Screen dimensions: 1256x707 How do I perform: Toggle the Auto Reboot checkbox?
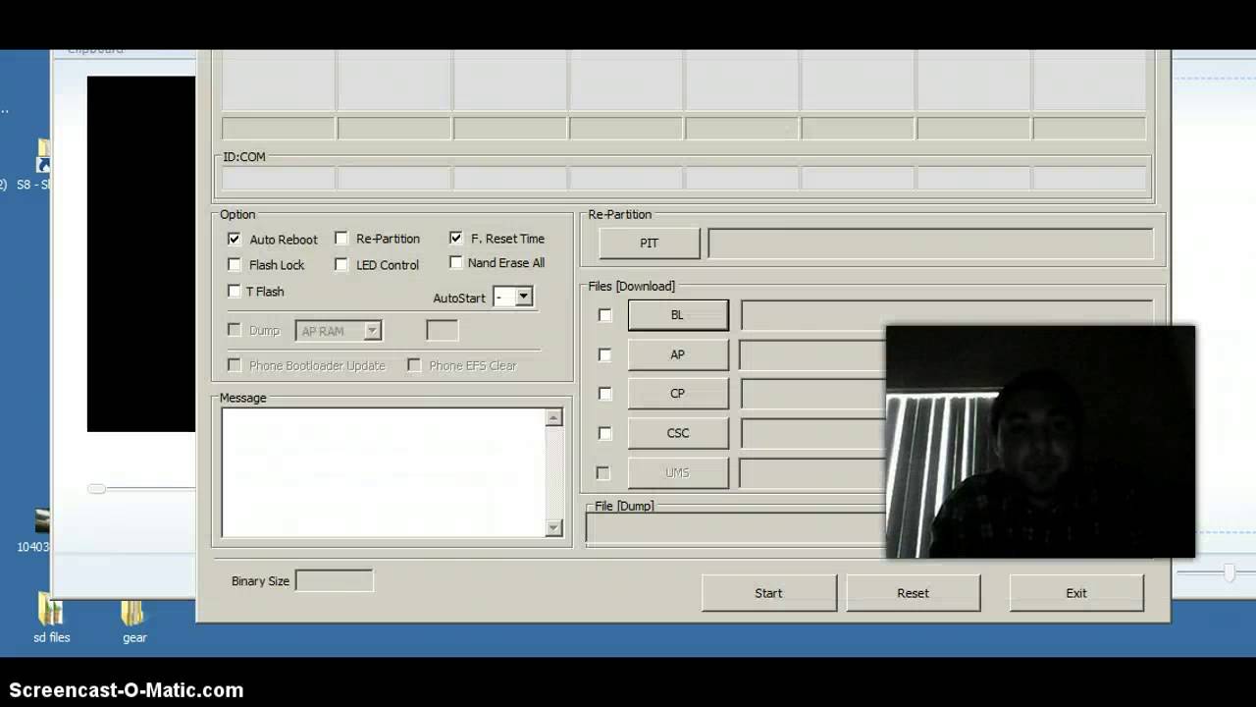click(x=234, y=239)
